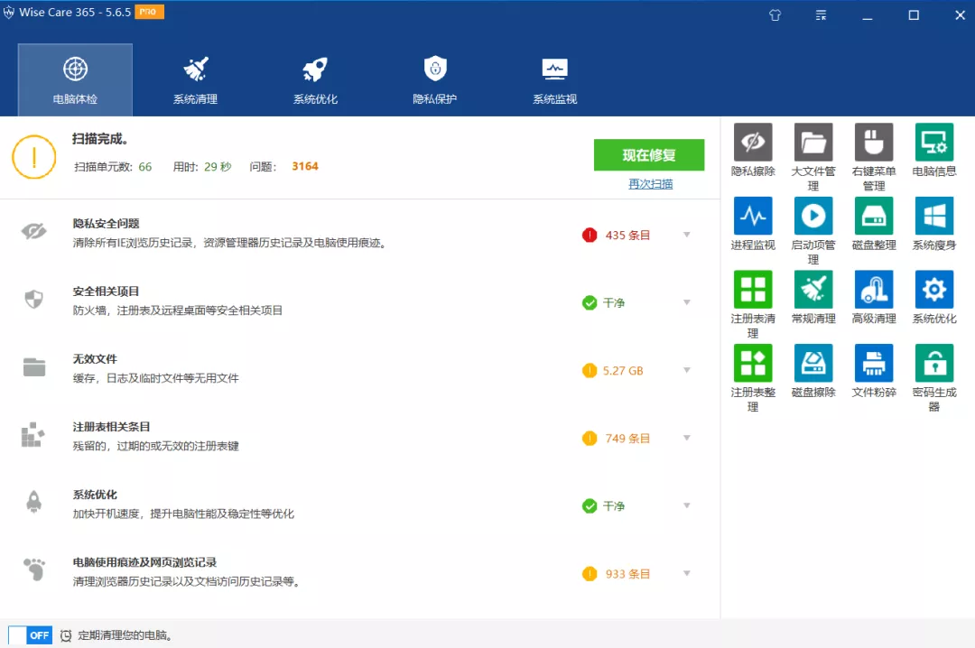Screen dimensions: 975x648
Task: Switch to the 电脑体检 tab
Action: click(x=75, y=79)
